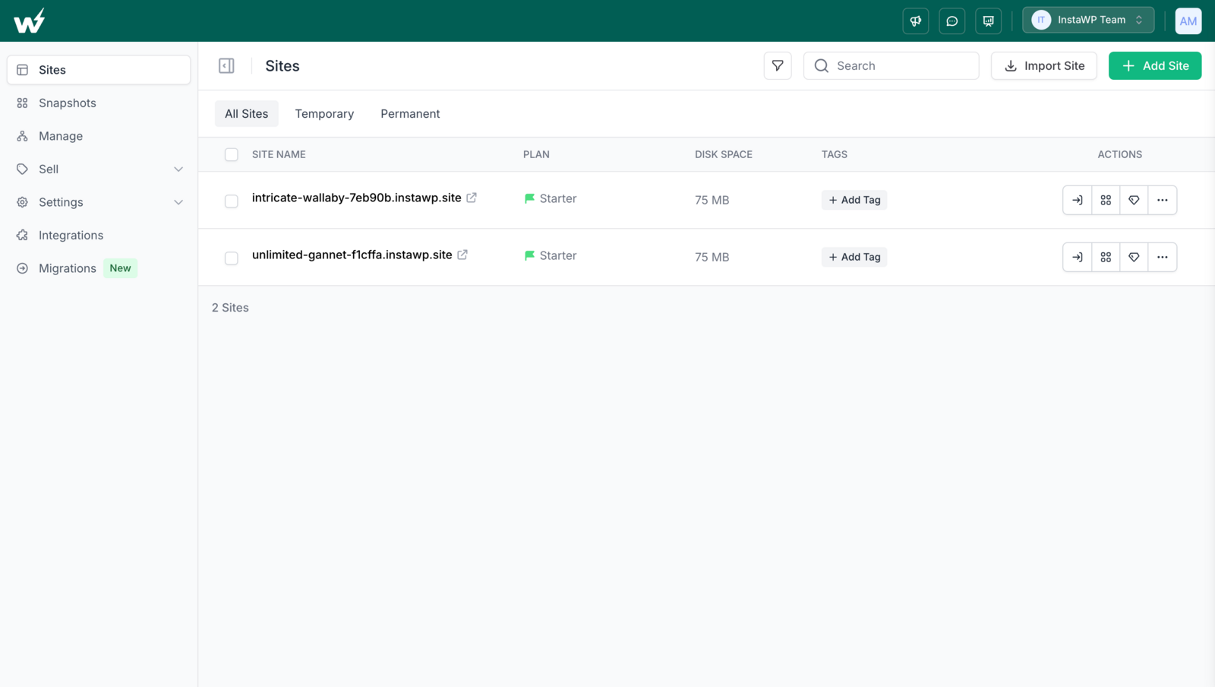
Task: Open the InstaWP Team switcher dropdown
Action: click(x=1088, y=21)
